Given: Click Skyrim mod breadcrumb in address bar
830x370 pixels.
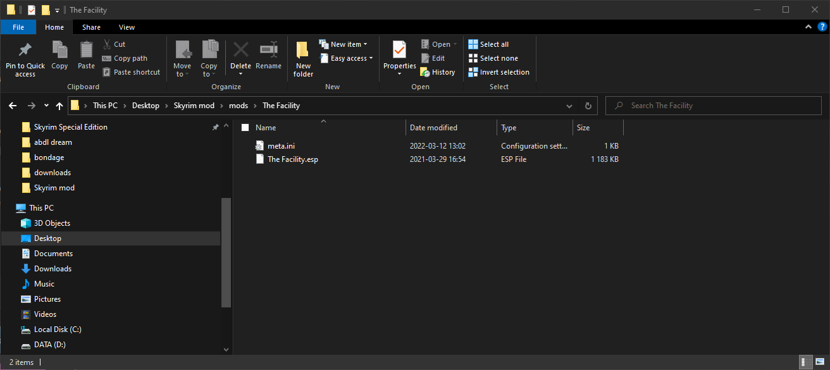Looking at the screenshot, I should coord(194,106).
